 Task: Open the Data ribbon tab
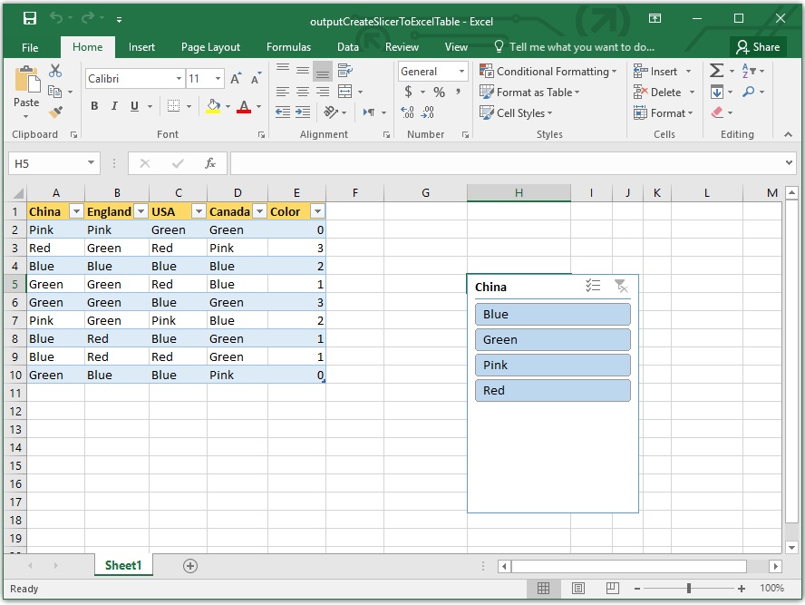pos(348,46)
